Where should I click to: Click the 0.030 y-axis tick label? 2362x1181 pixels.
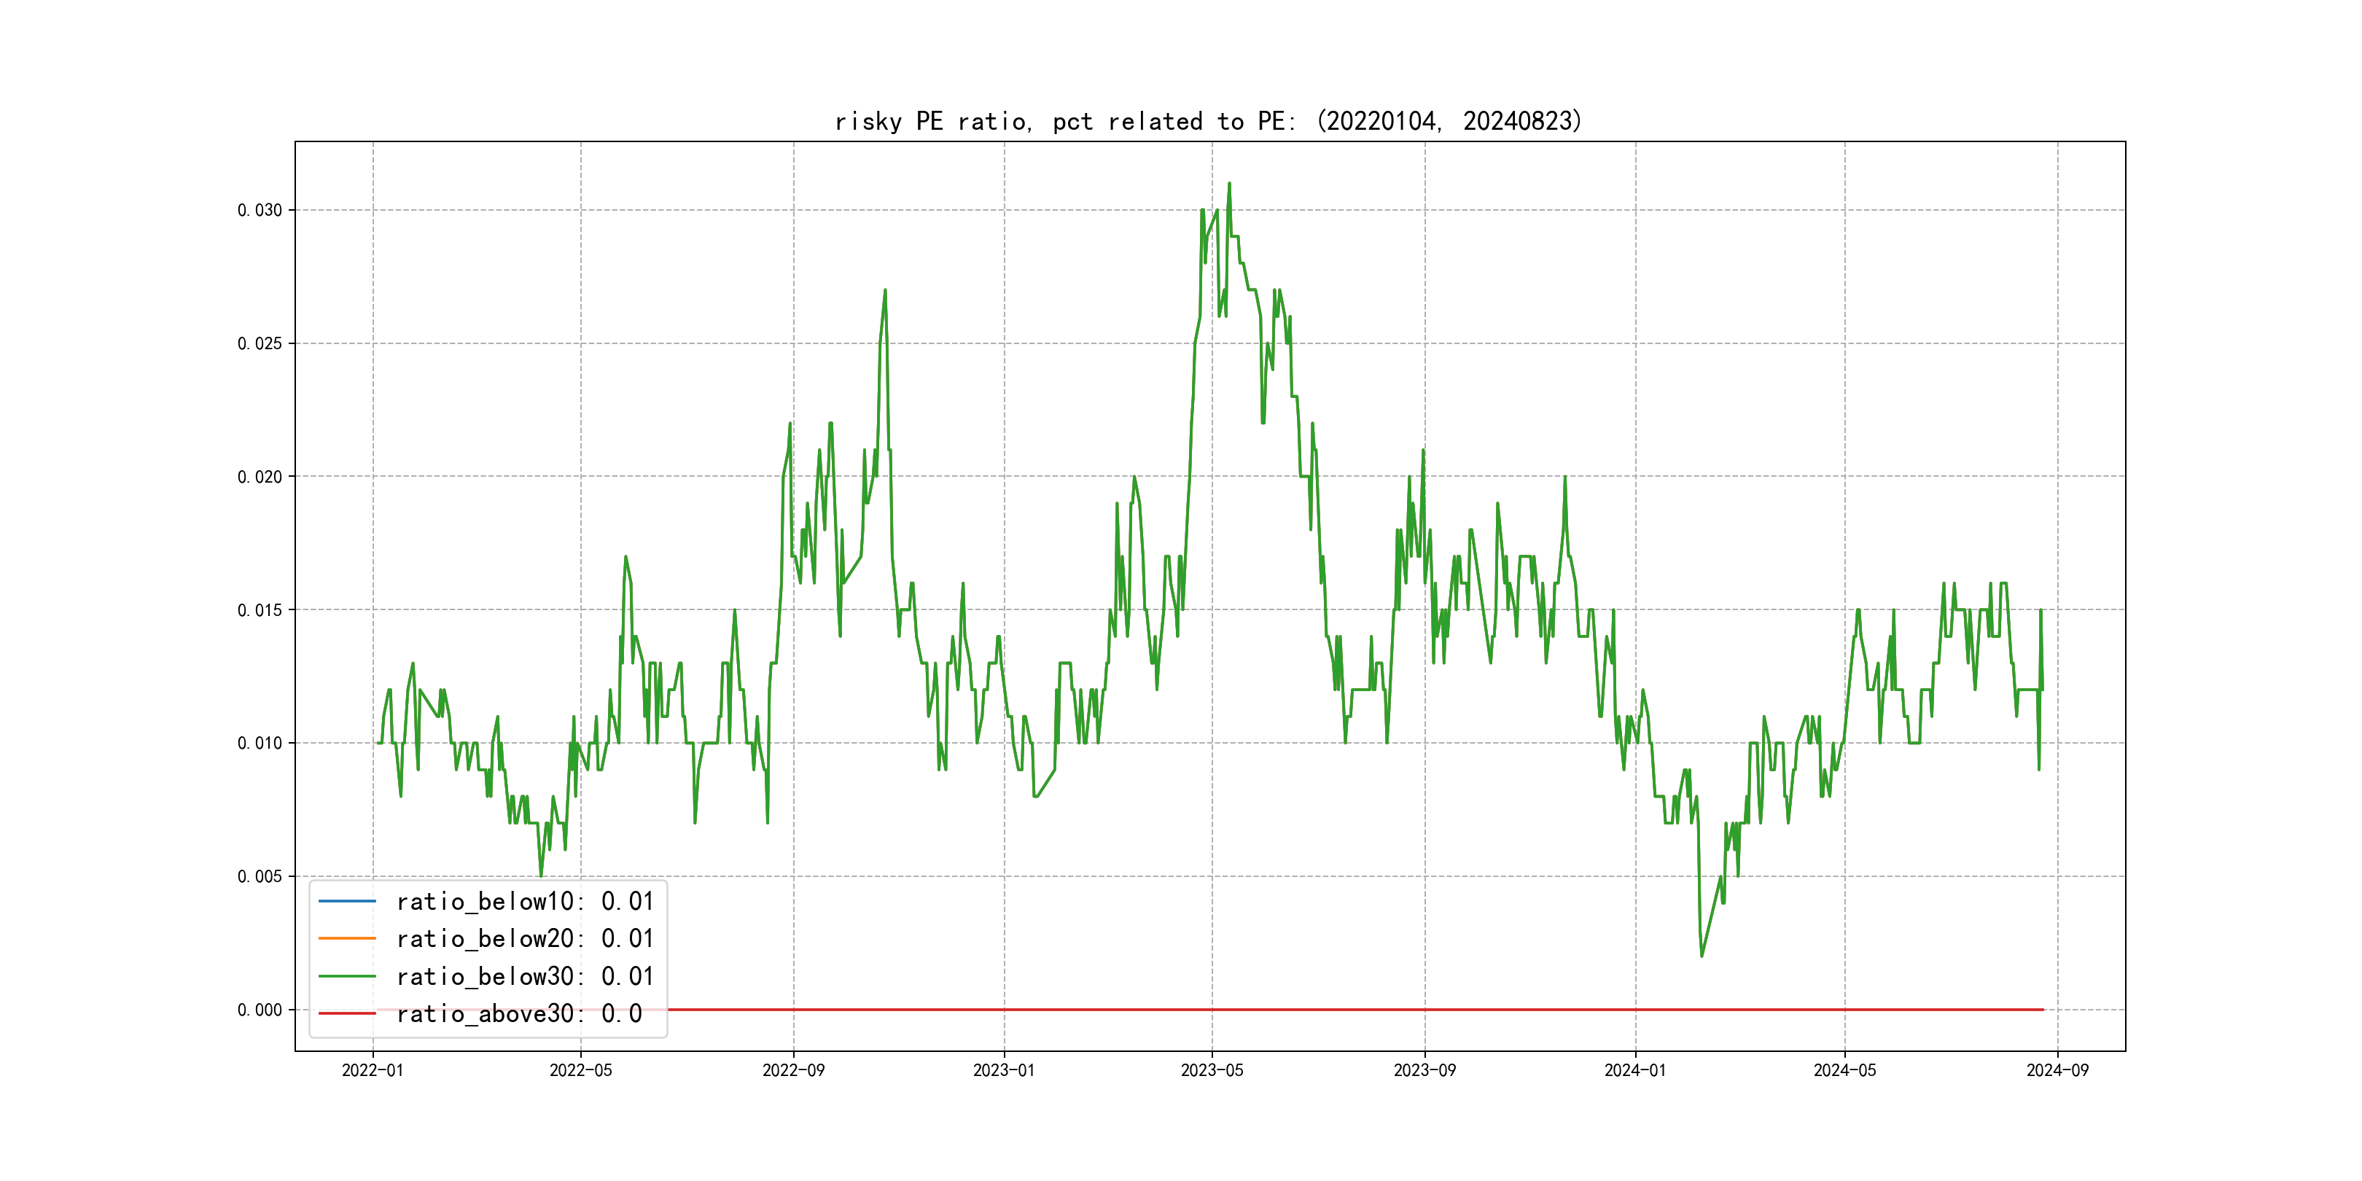(x=260, y=210)
